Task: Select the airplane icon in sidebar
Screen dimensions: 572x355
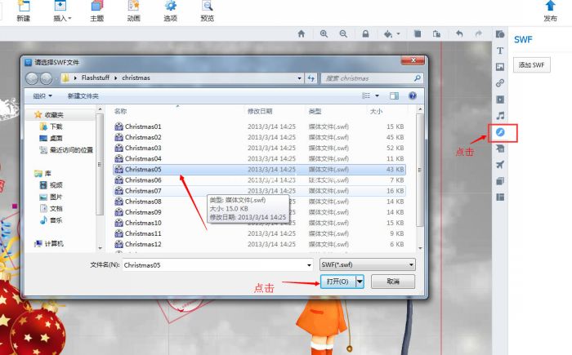Action: click(x=500, y=165)
